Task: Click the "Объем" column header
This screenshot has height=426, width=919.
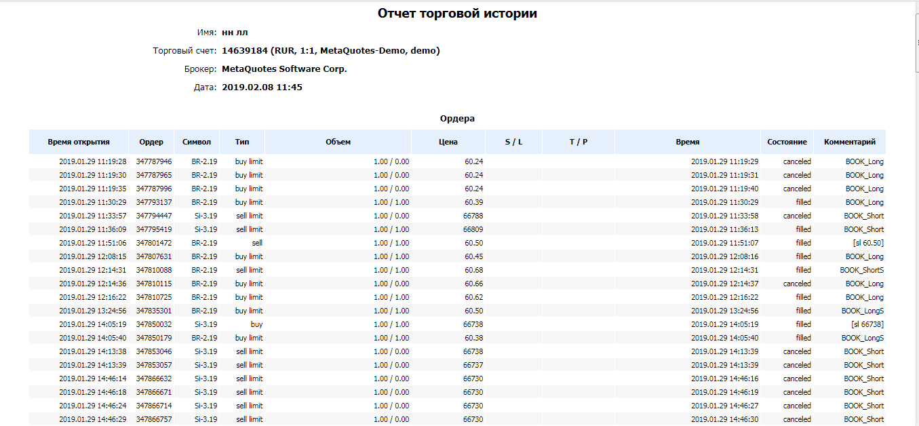Action: pos(338,142)
